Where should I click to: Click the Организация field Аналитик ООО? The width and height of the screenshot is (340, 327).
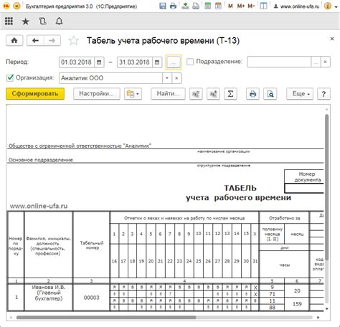[x=110, y=78]
